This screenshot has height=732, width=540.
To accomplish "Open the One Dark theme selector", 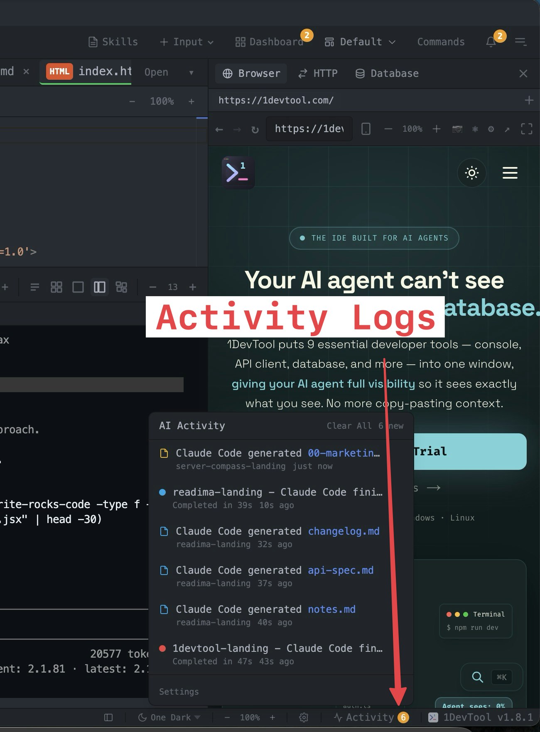I will pyautogui.click(x=169, y=717).
